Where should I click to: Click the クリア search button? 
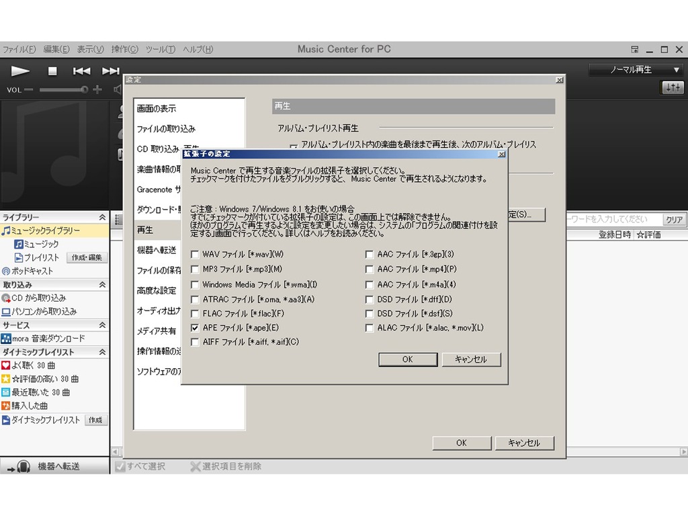tap(674, 220)
